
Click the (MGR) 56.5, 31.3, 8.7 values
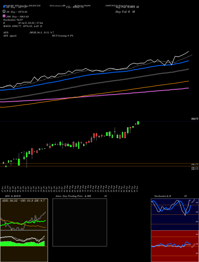pos(41,33)
